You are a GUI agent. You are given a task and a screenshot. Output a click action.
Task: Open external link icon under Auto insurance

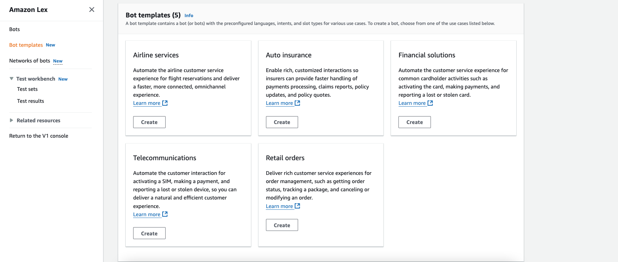click(297, 103)
